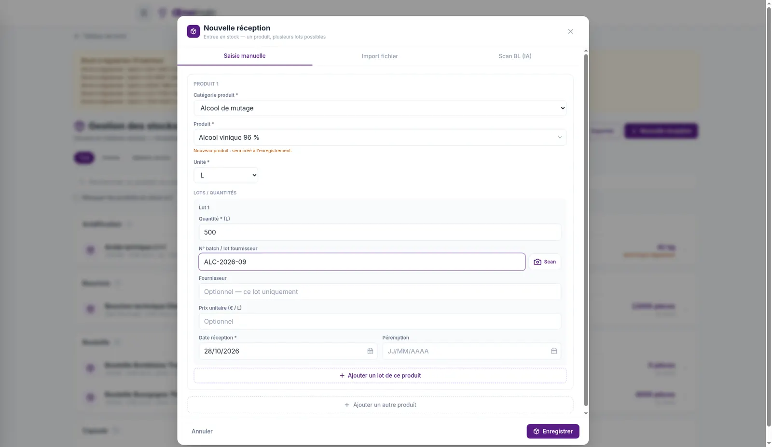Screen dimensions: 772x447
Task: Click the browser page's vertical scrollbar
Action: pos(769,217)
